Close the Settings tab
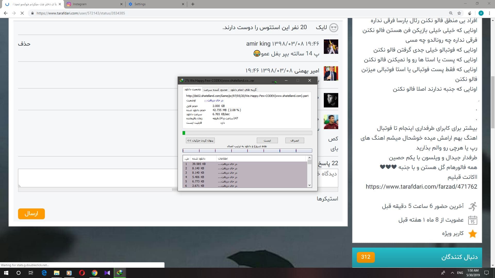Viewport: 495px width, 278px height. click(183, 4)
